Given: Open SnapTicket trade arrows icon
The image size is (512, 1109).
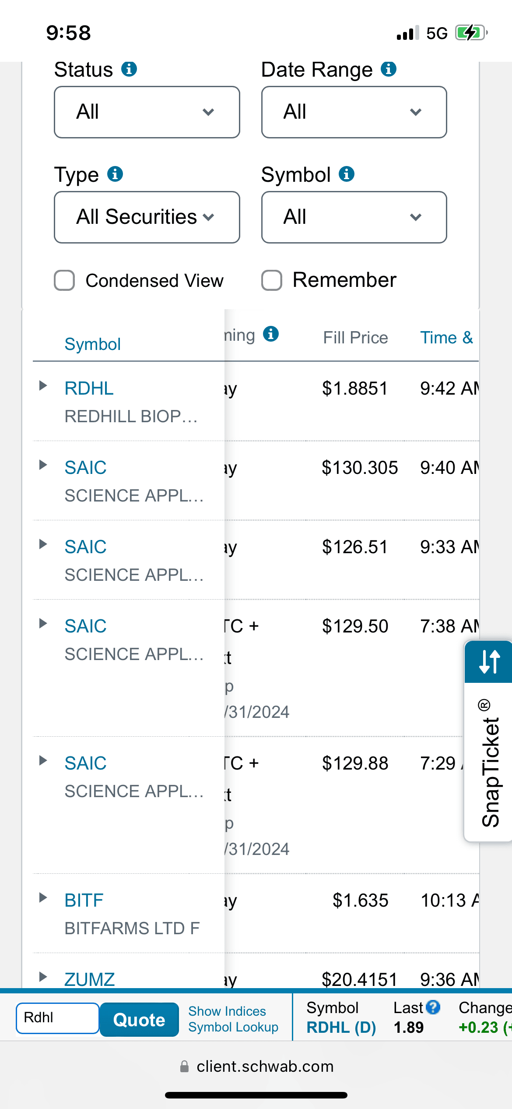Looking at the screenshot, I should coord(489,661).
